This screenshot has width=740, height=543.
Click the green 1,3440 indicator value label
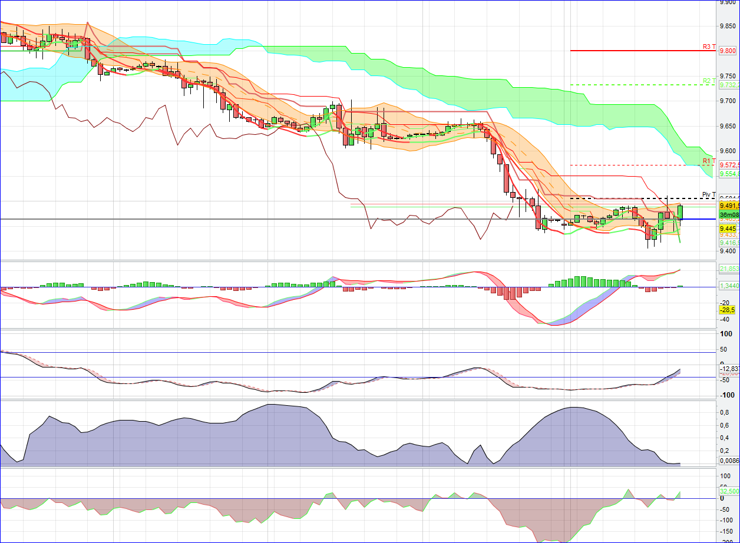point(729,285)
